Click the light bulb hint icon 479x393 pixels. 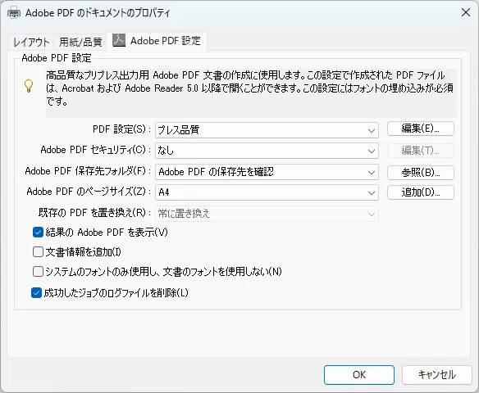click(29, 86)
